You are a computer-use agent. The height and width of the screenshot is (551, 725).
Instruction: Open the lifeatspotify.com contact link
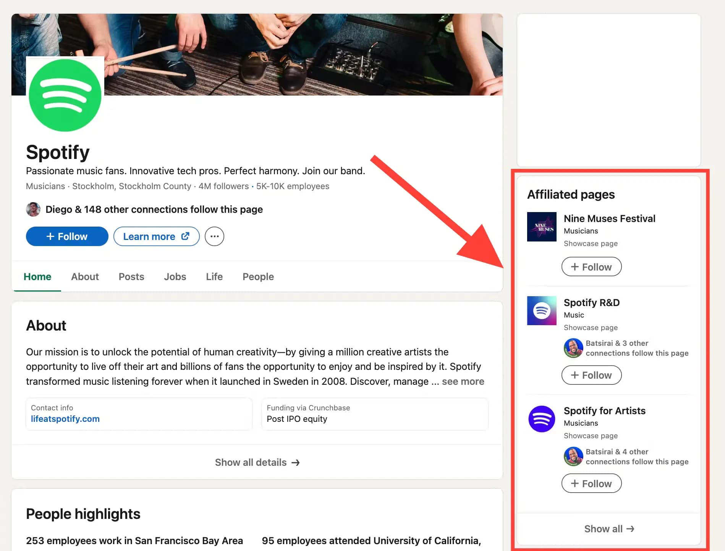click(64, 419)
